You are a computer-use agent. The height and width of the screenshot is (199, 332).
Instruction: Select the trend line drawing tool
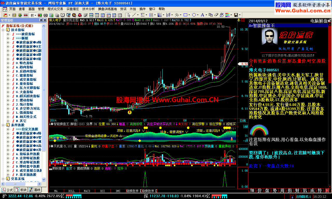[x=134, y=15]
